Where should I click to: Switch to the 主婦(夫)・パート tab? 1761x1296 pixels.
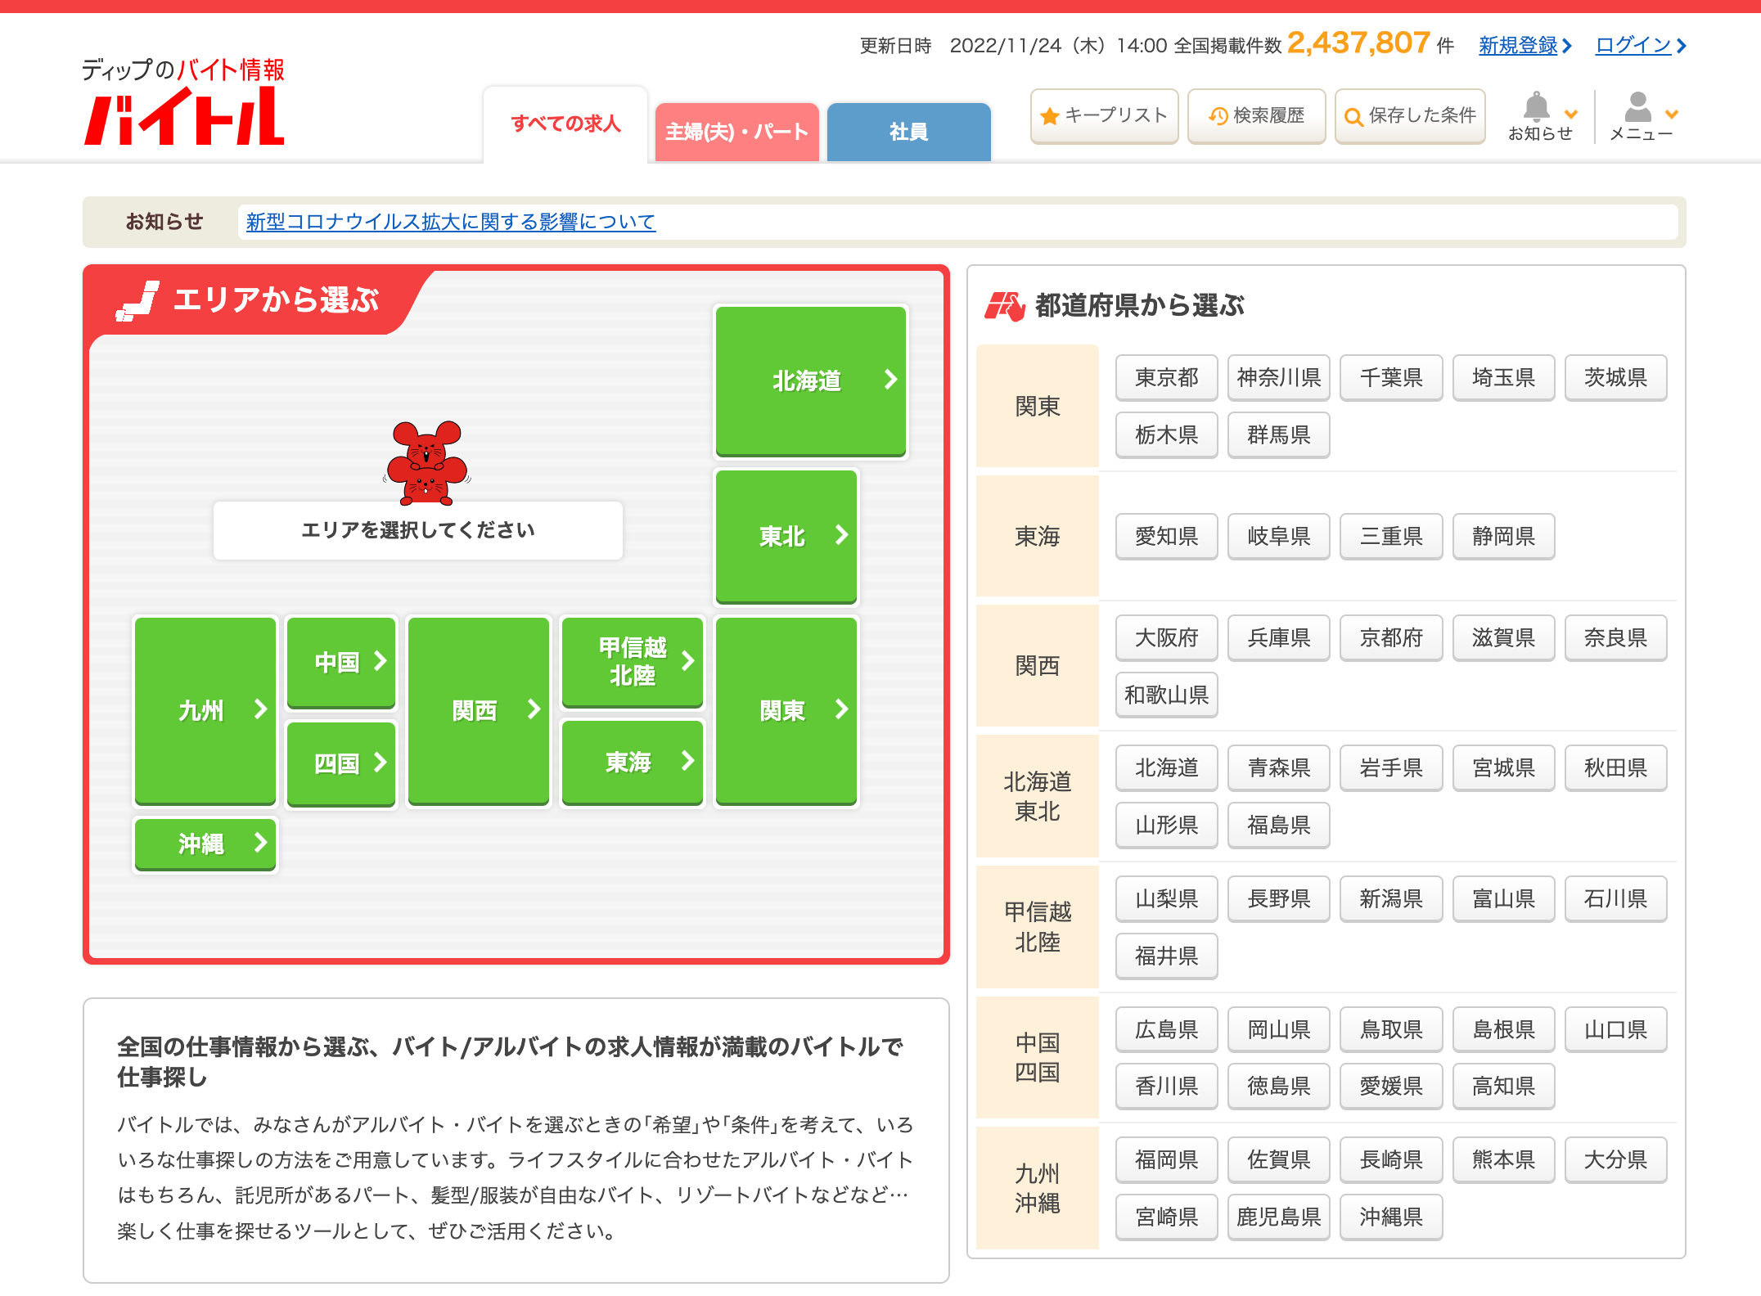[736, 132]
